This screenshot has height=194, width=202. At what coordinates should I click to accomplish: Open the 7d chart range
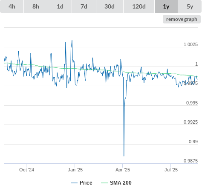click(84, 6)
